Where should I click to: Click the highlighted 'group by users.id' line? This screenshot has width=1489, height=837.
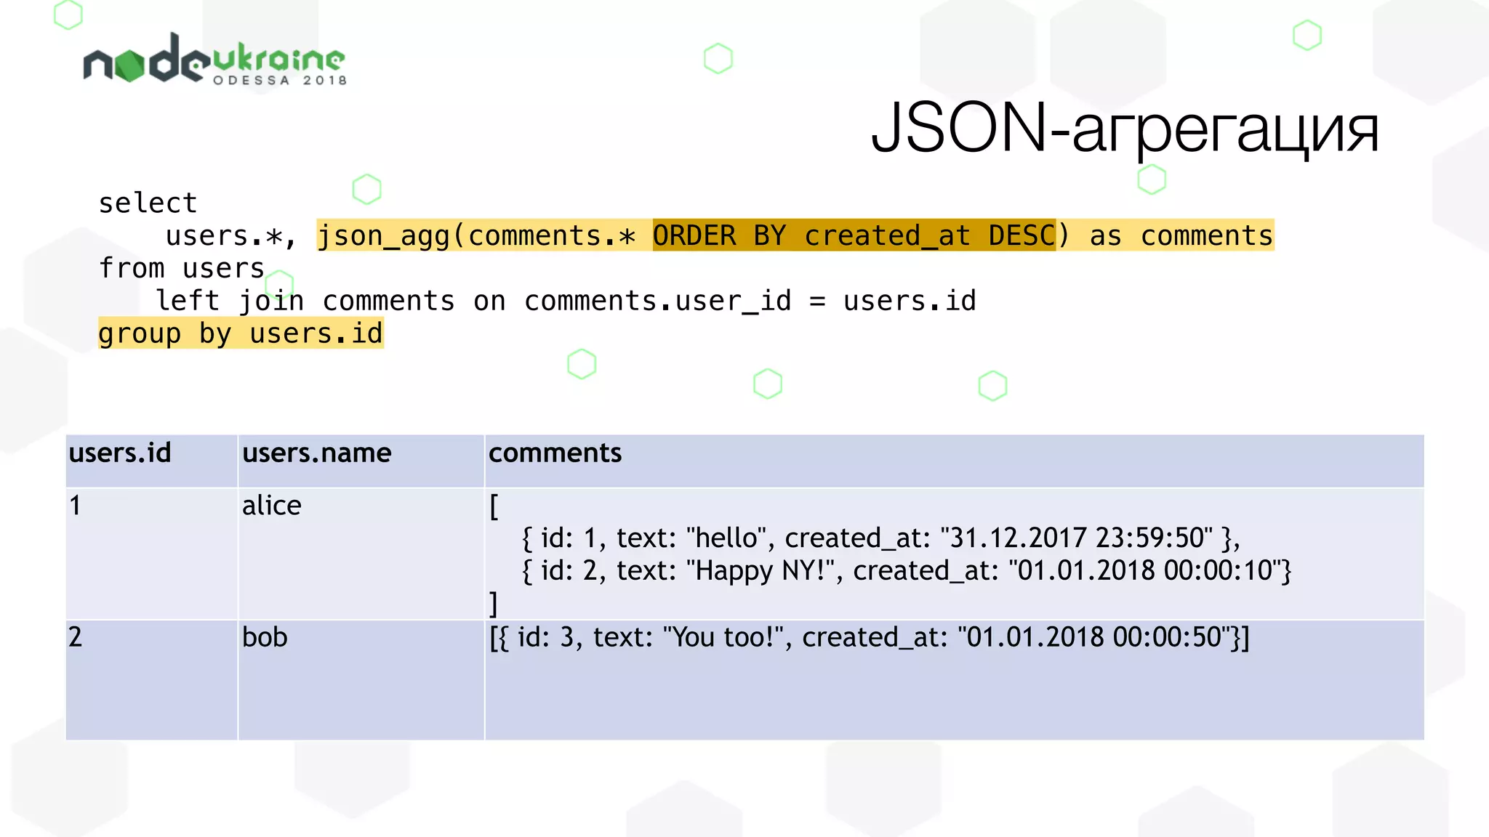pos(241,333)
